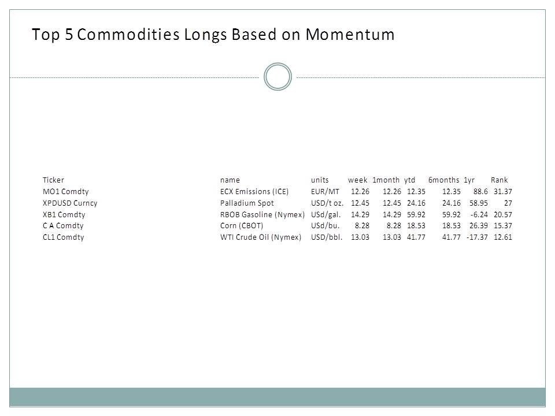The image size is (555, 416).
Task: Select the XB1 Comdty ticker cell
Action: (64, 214)
